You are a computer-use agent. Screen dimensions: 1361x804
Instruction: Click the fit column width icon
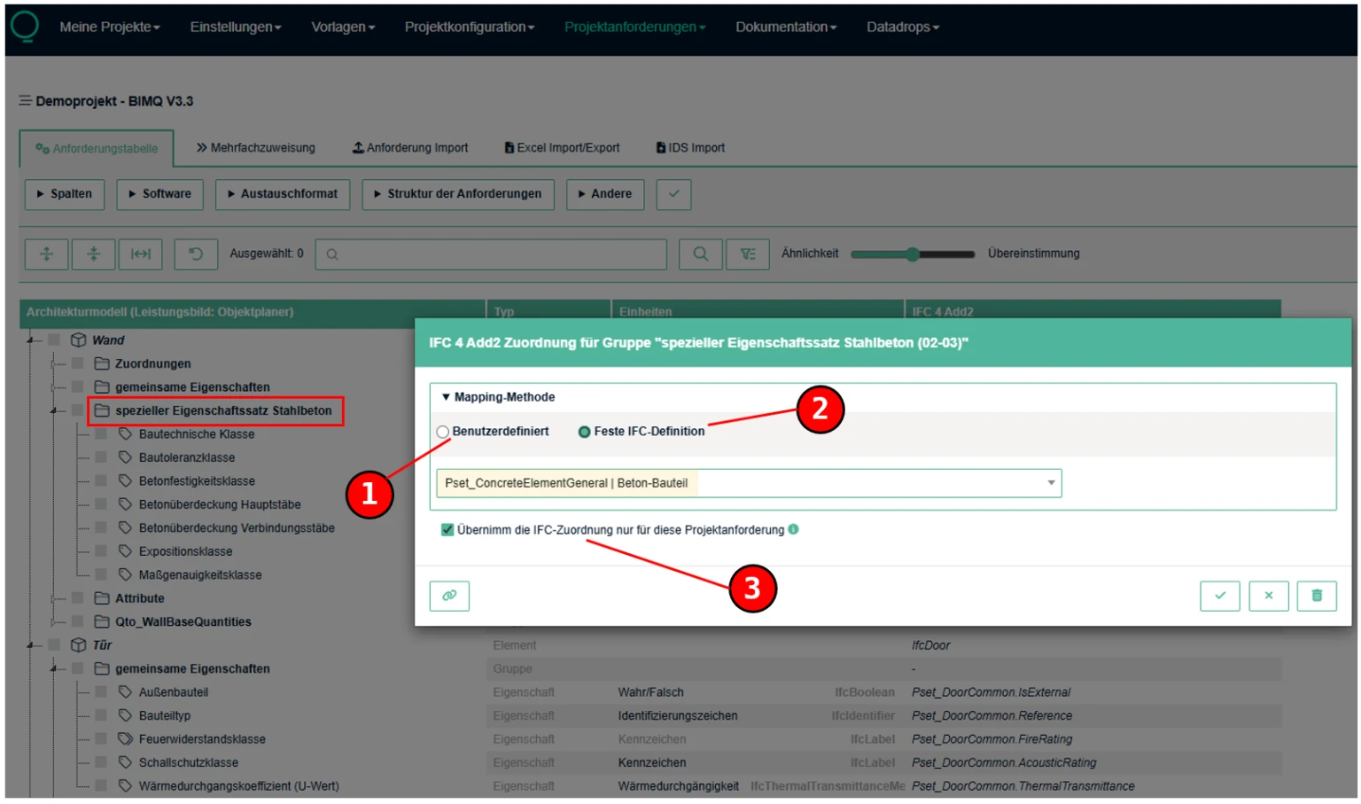141,254
